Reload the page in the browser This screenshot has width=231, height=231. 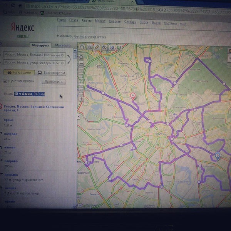pos(13,5)
